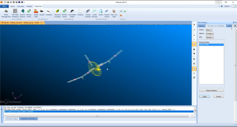Screen dimensions: 237x127
Task: Click Cancel button in RHS panel
Action: click(x=218, y=97)
